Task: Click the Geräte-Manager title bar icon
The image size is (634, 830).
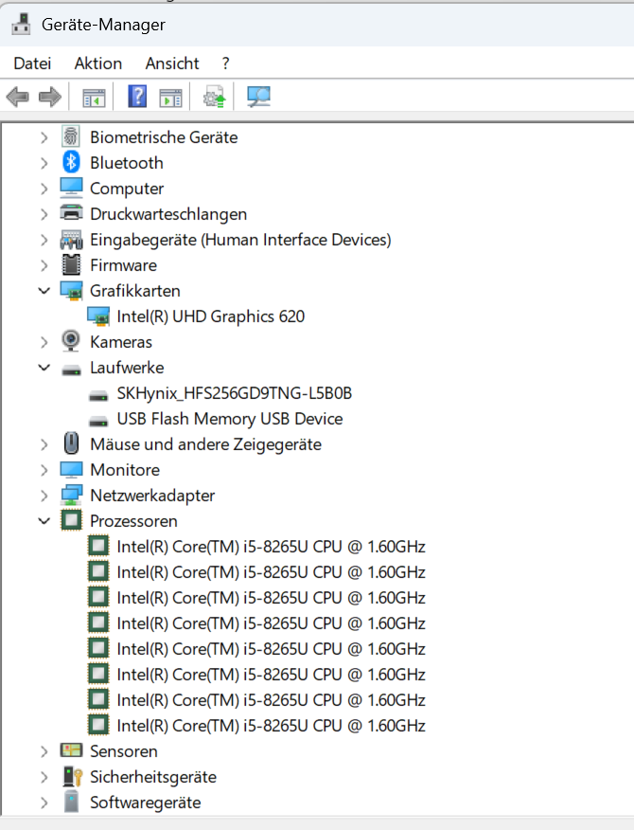Action: point(21,25)
